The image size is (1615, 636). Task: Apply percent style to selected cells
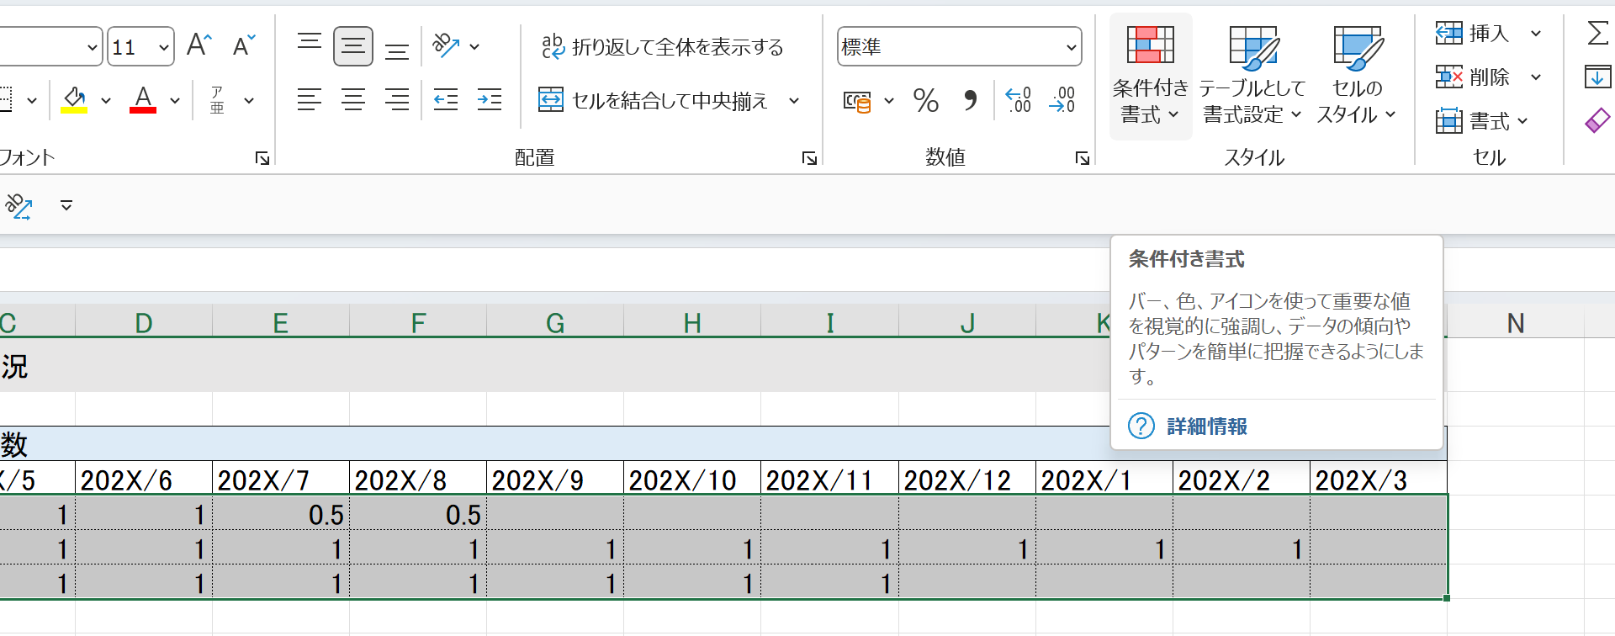(925, 101)
